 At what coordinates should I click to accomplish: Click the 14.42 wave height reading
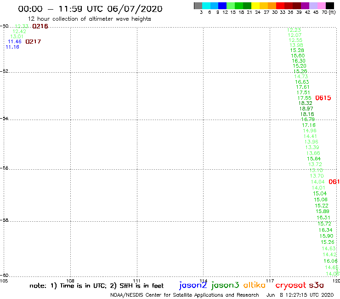pyautogui.click(x=329, y=254)
